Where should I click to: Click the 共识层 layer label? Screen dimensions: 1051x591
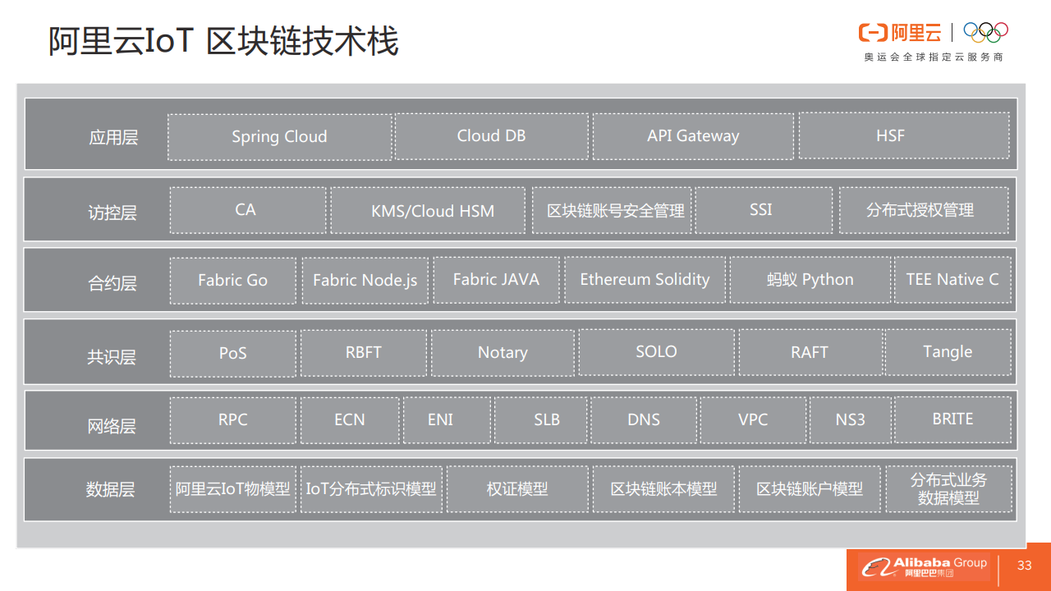(x=112, y=358)
